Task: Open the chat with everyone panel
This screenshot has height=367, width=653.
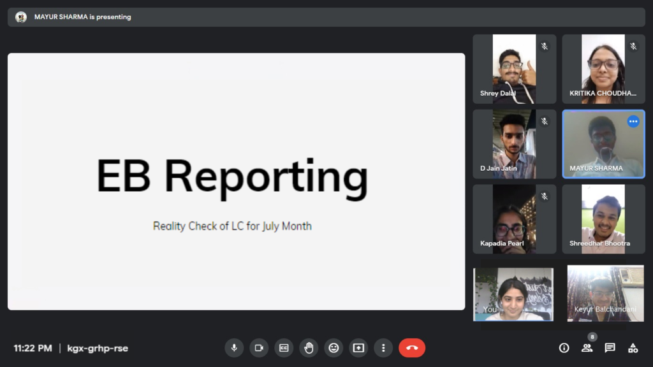Action: pos(610,348)
